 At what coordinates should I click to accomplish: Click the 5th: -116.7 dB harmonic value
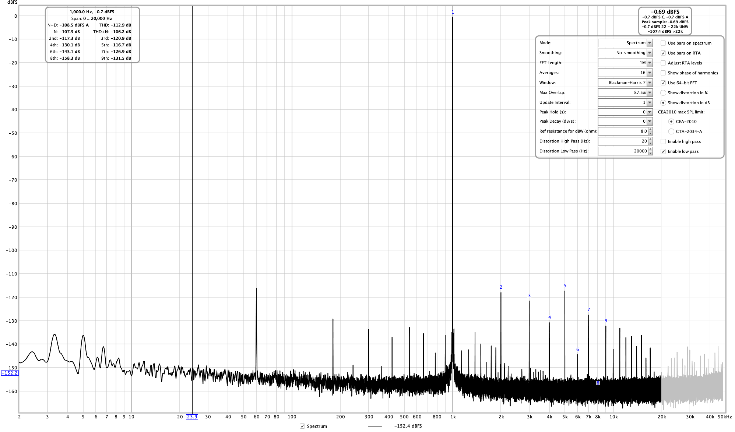point(116,45)
